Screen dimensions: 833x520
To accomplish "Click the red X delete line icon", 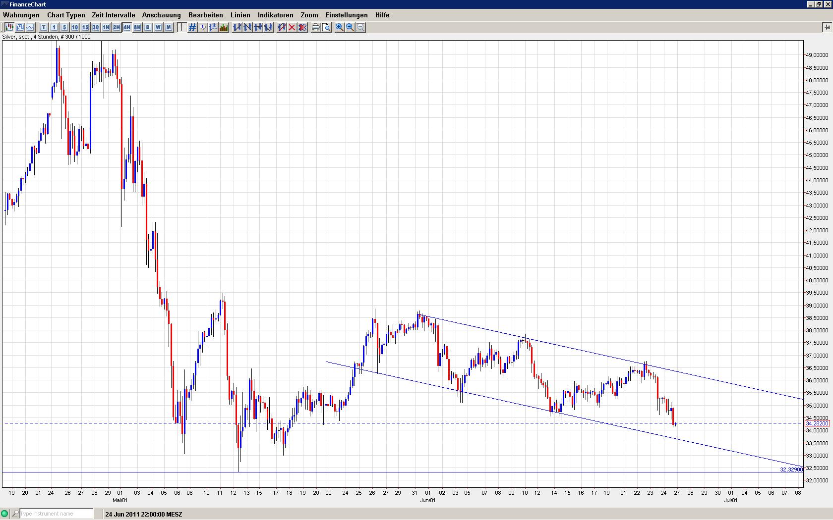I will tap(292, 27).
